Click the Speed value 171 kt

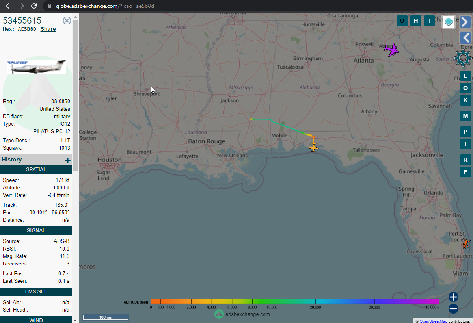[x=62, y=180]
